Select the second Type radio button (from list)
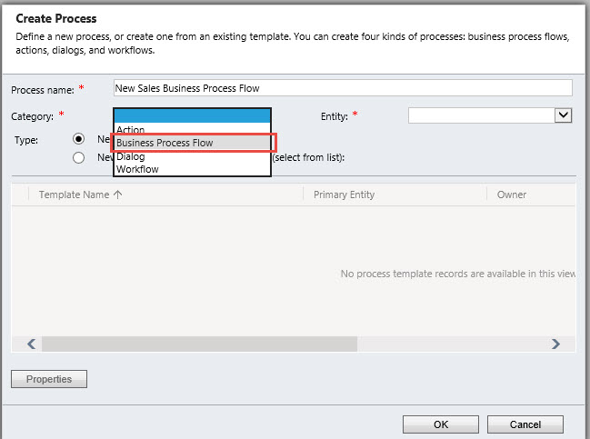Image resolution: width=590 pixels, height=439 pixels. pyautogui.click(x=78, y=157)
